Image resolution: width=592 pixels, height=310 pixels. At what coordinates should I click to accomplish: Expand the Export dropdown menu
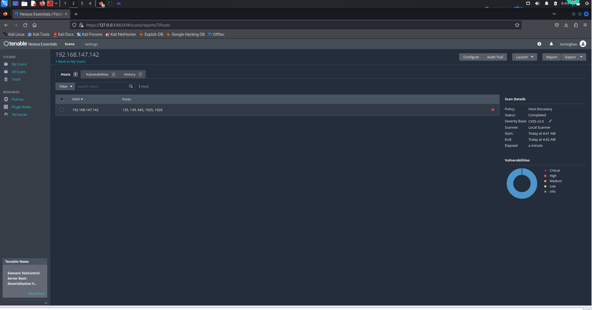(x=581, y=57)
